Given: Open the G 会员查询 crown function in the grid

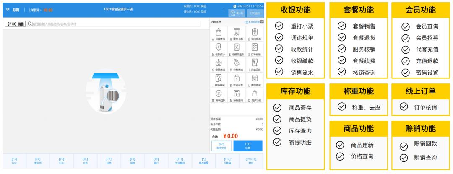Looking at the screenshot, I should coord(219,64).
